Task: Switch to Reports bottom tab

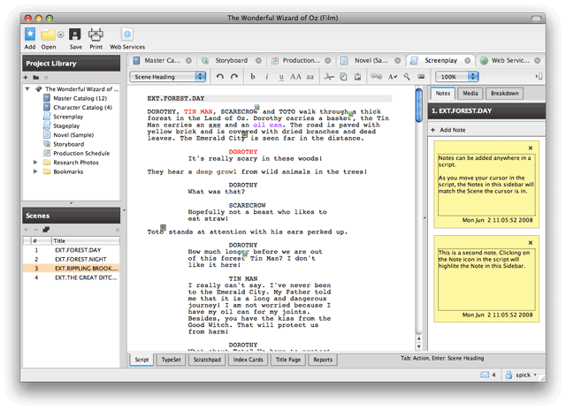Action: click(323, 360)
